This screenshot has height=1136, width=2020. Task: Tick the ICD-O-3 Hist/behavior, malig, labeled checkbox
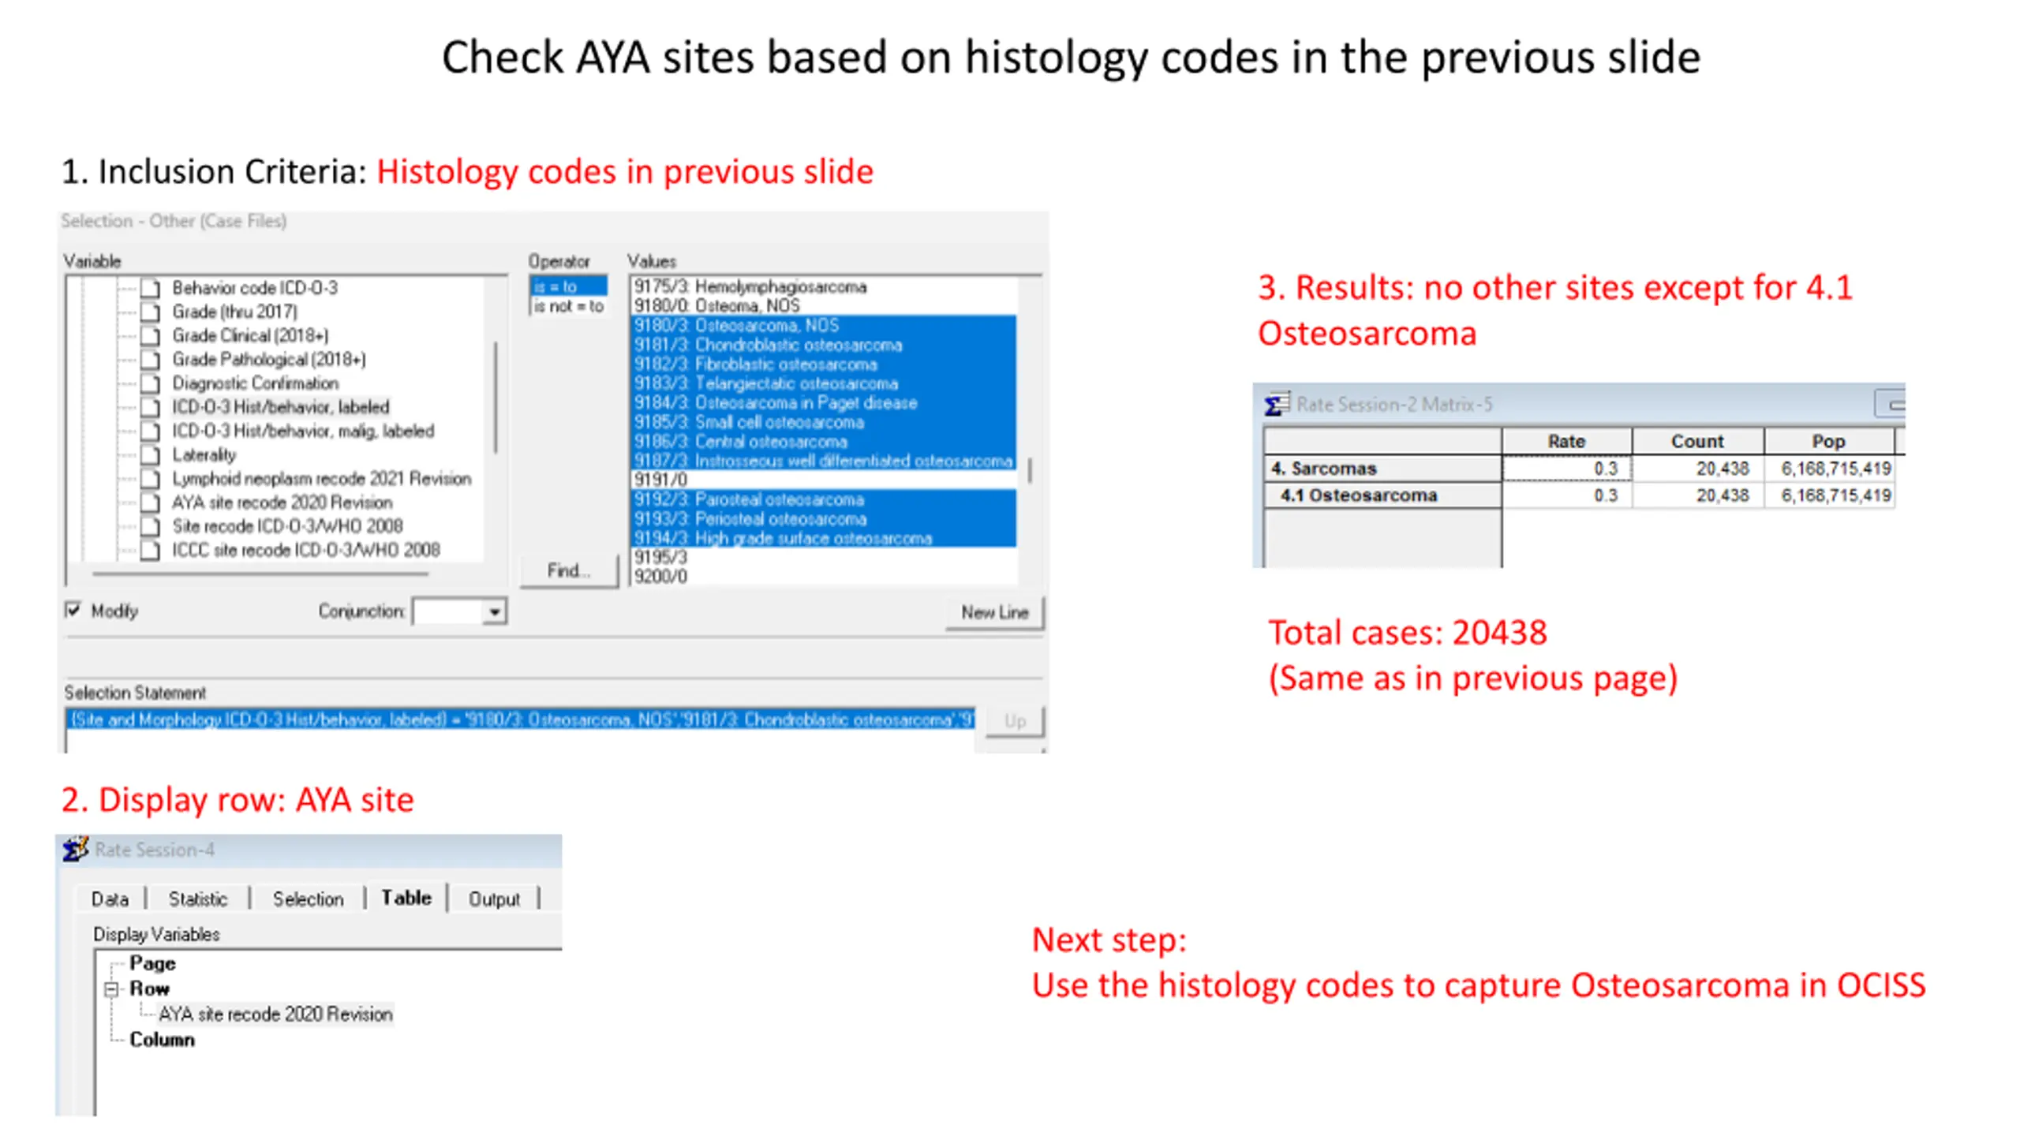coord(151,432)
